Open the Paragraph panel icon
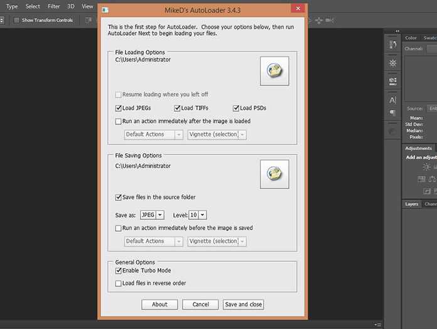Screen dimensions: 437x329 [x=393, y=114]
